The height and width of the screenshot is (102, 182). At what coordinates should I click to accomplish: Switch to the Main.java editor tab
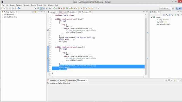(x=53, y=12)
